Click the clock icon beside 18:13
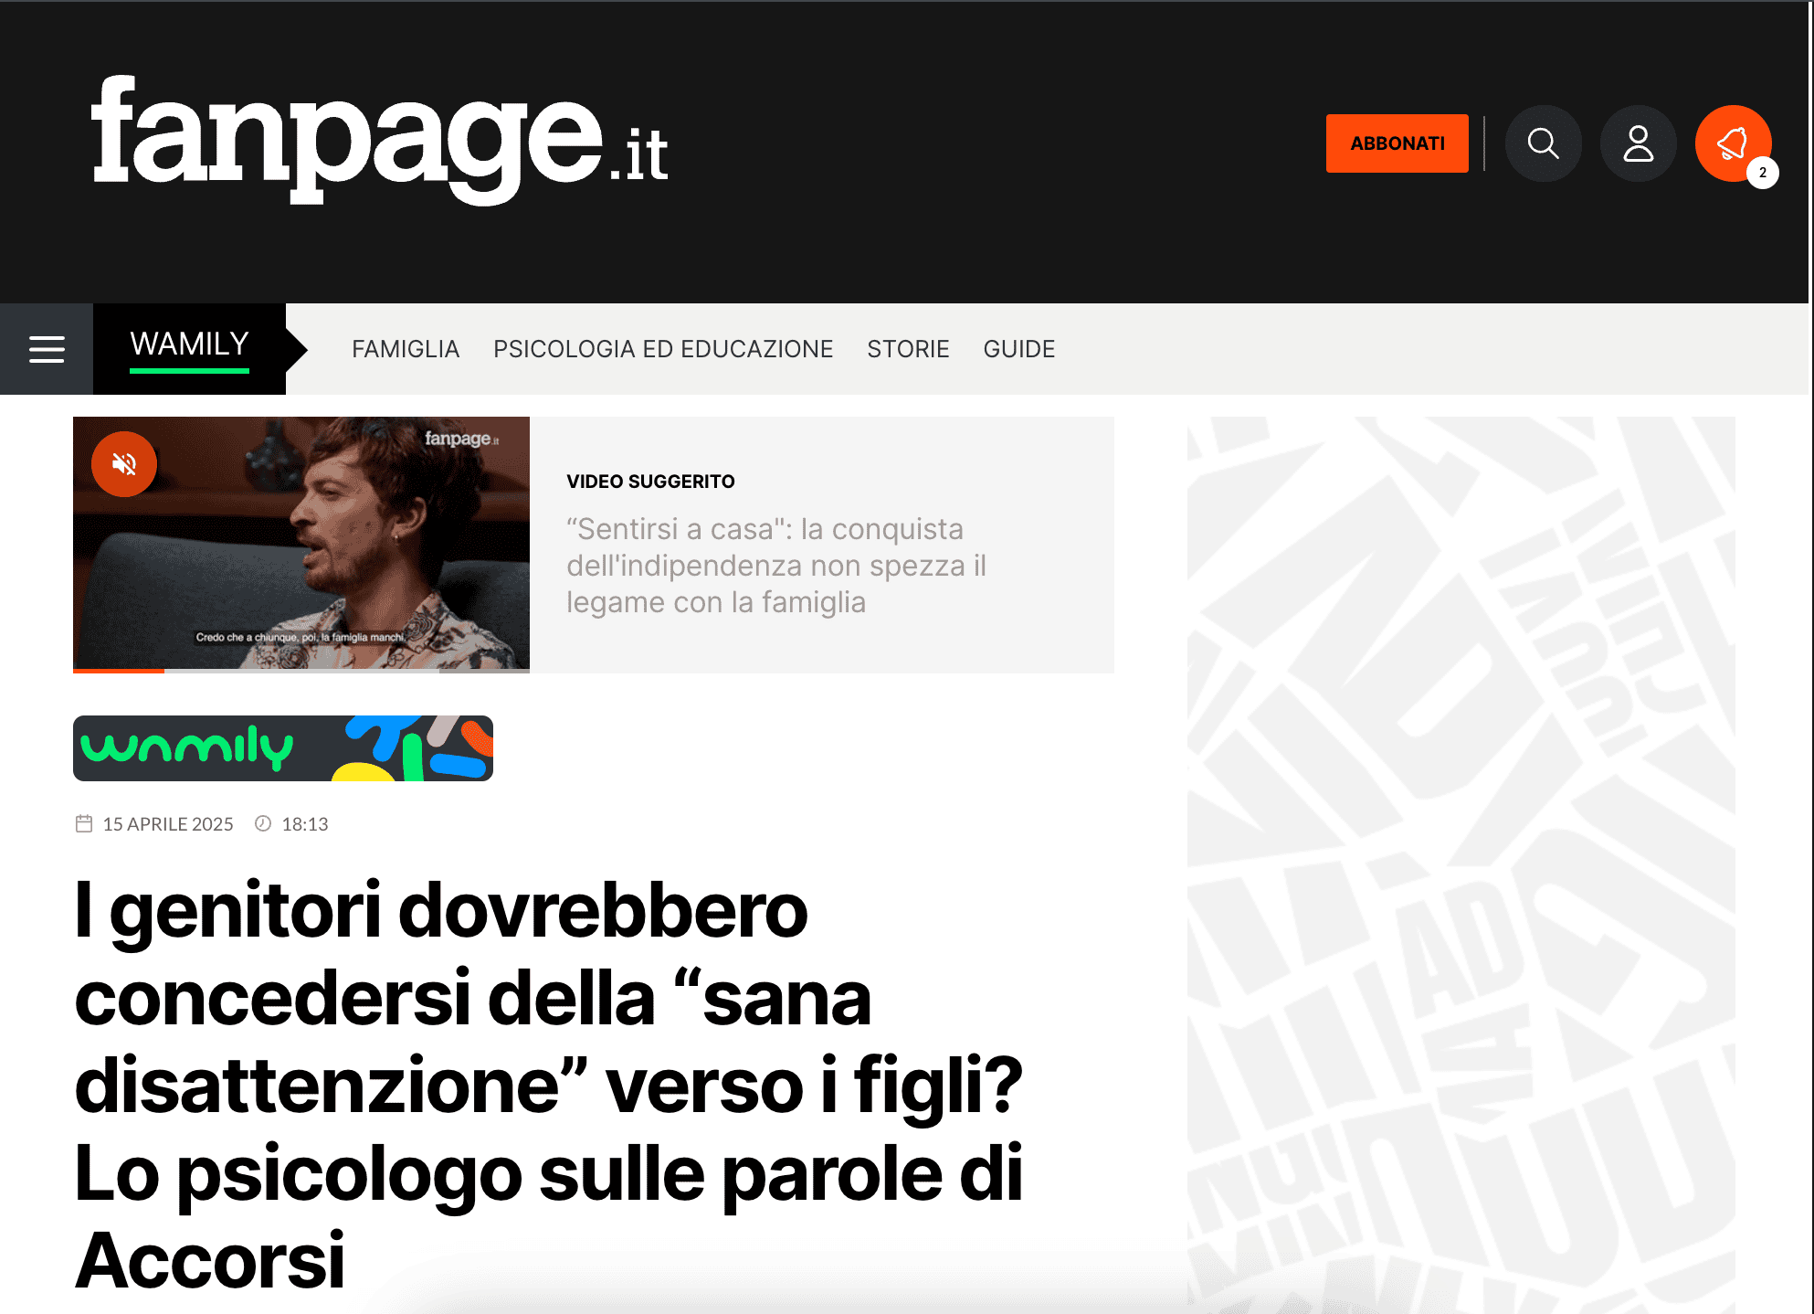 click(x=263, y=823)
